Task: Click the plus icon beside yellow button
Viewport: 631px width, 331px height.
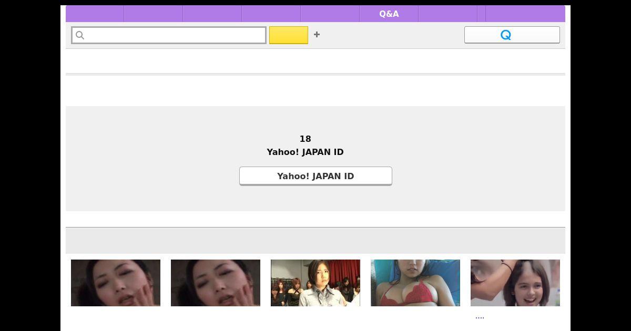Action: pos(317,35)
